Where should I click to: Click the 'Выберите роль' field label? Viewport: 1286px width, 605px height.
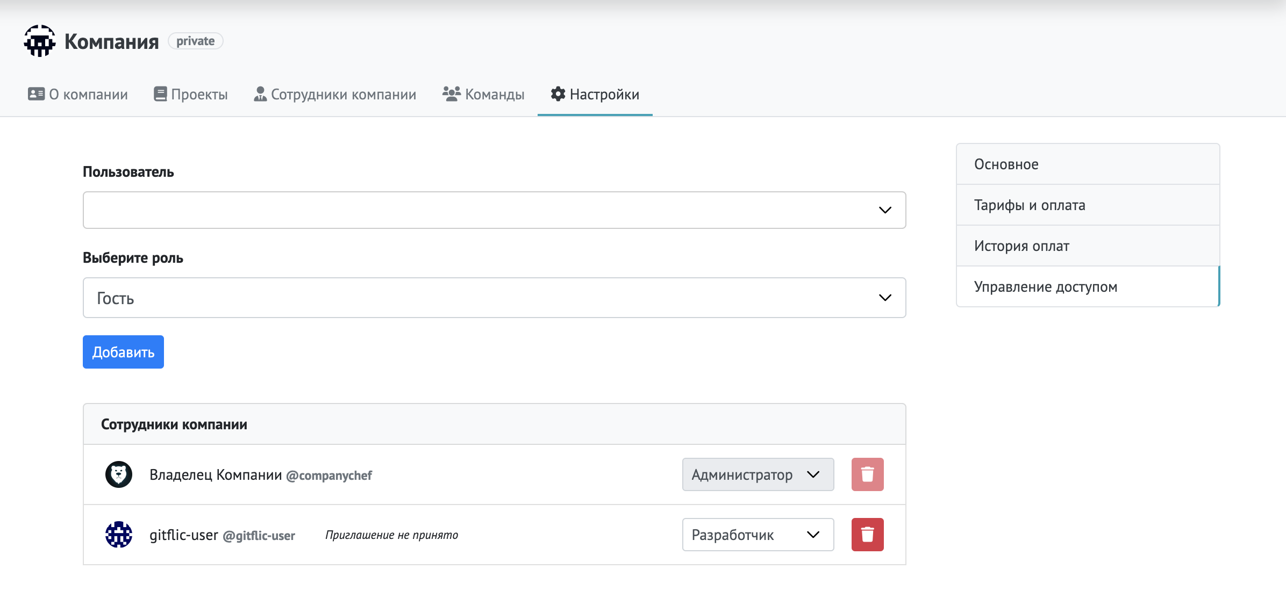click(133, 258)
